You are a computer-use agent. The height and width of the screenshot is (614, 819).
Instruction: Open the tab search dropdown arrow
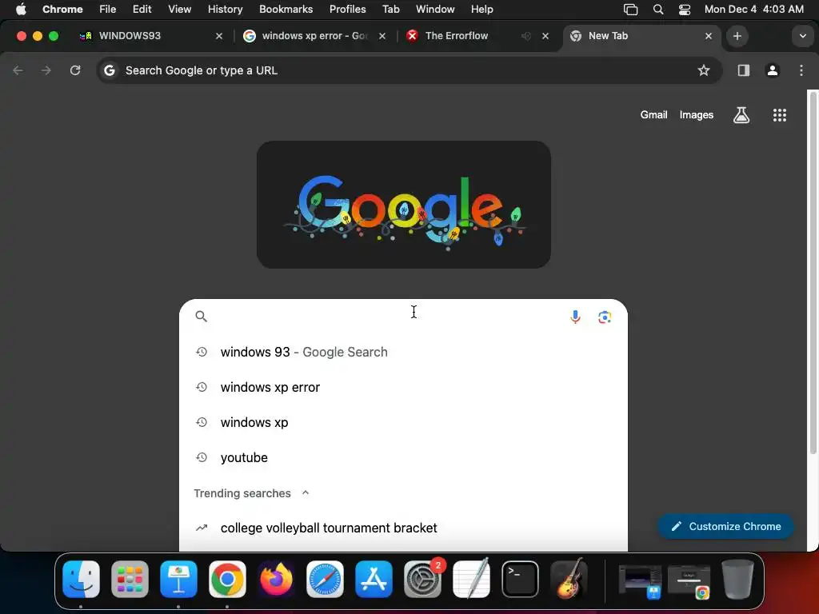[x=803, y=36]
